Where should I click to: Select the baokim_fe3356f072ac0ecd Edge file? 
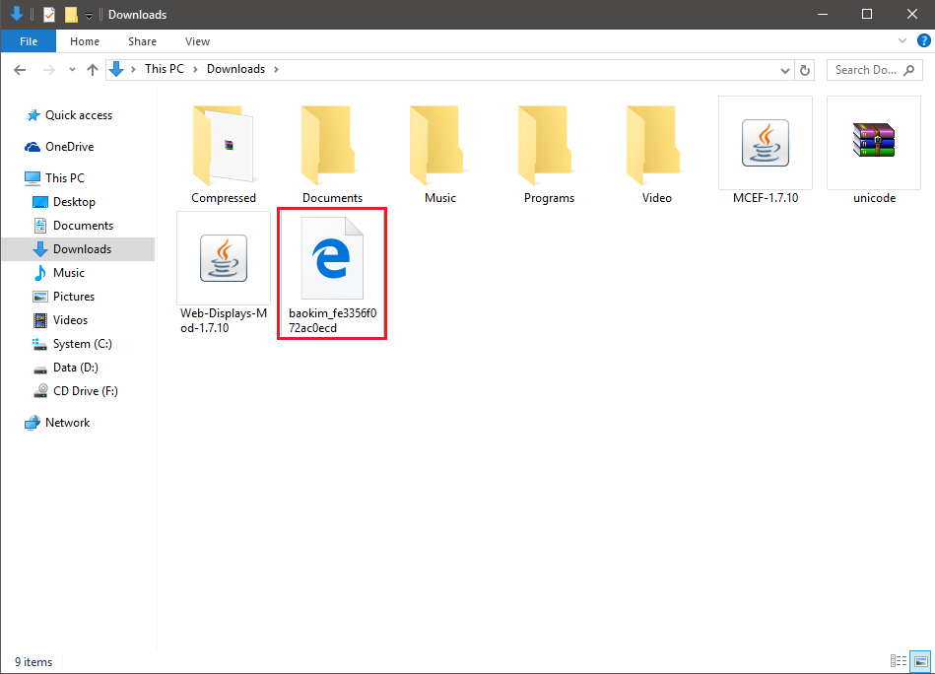coord(332,274)
